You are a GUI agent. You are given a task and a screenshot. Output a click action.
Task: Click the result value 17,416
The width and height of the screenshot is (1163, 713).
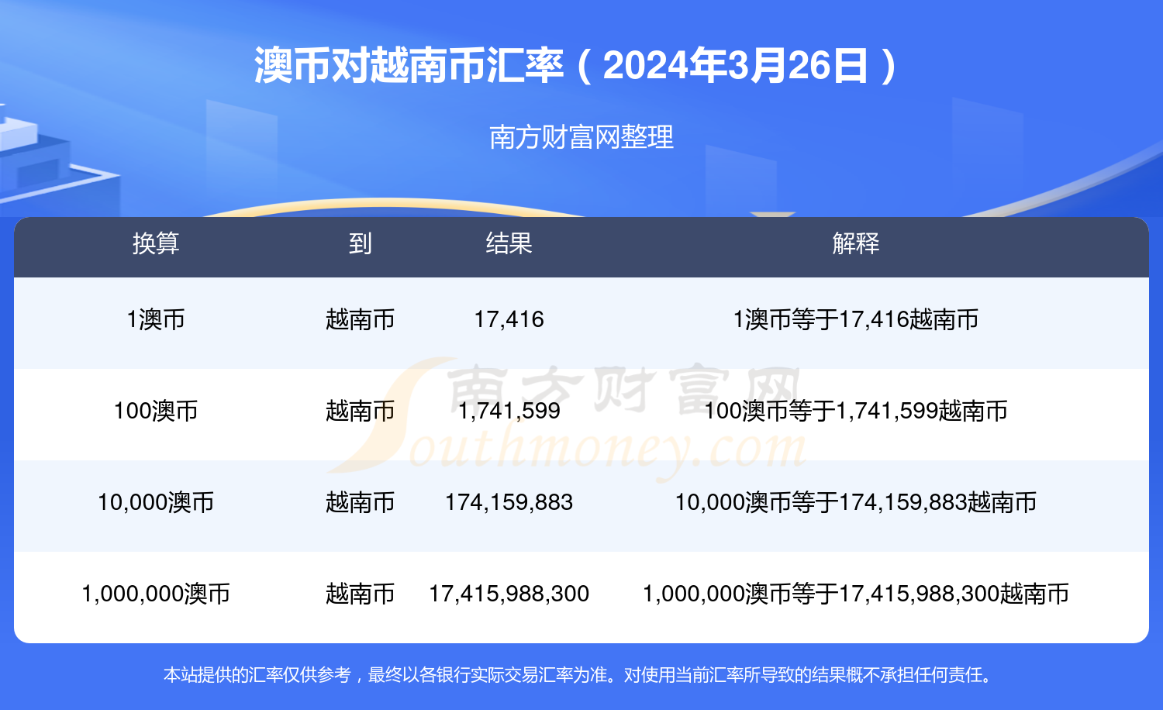509,319
